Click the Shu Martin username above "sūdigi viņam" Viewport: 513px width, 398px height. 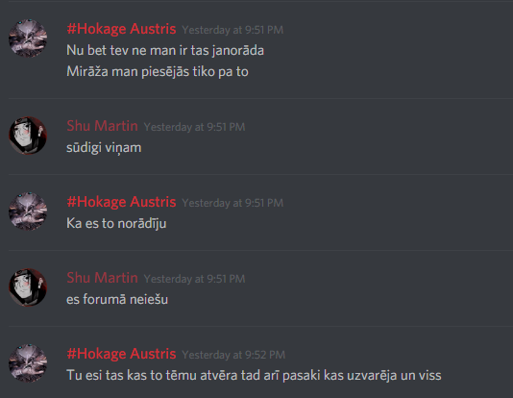click(102, 126)
